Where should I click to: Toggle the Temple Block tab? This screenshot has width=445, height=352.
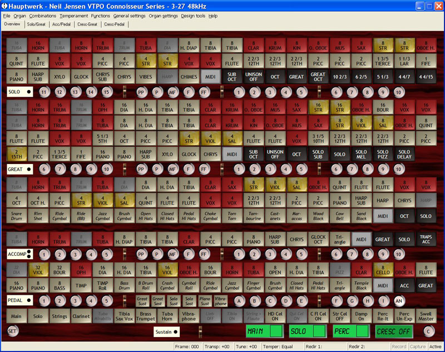(361, 285)
